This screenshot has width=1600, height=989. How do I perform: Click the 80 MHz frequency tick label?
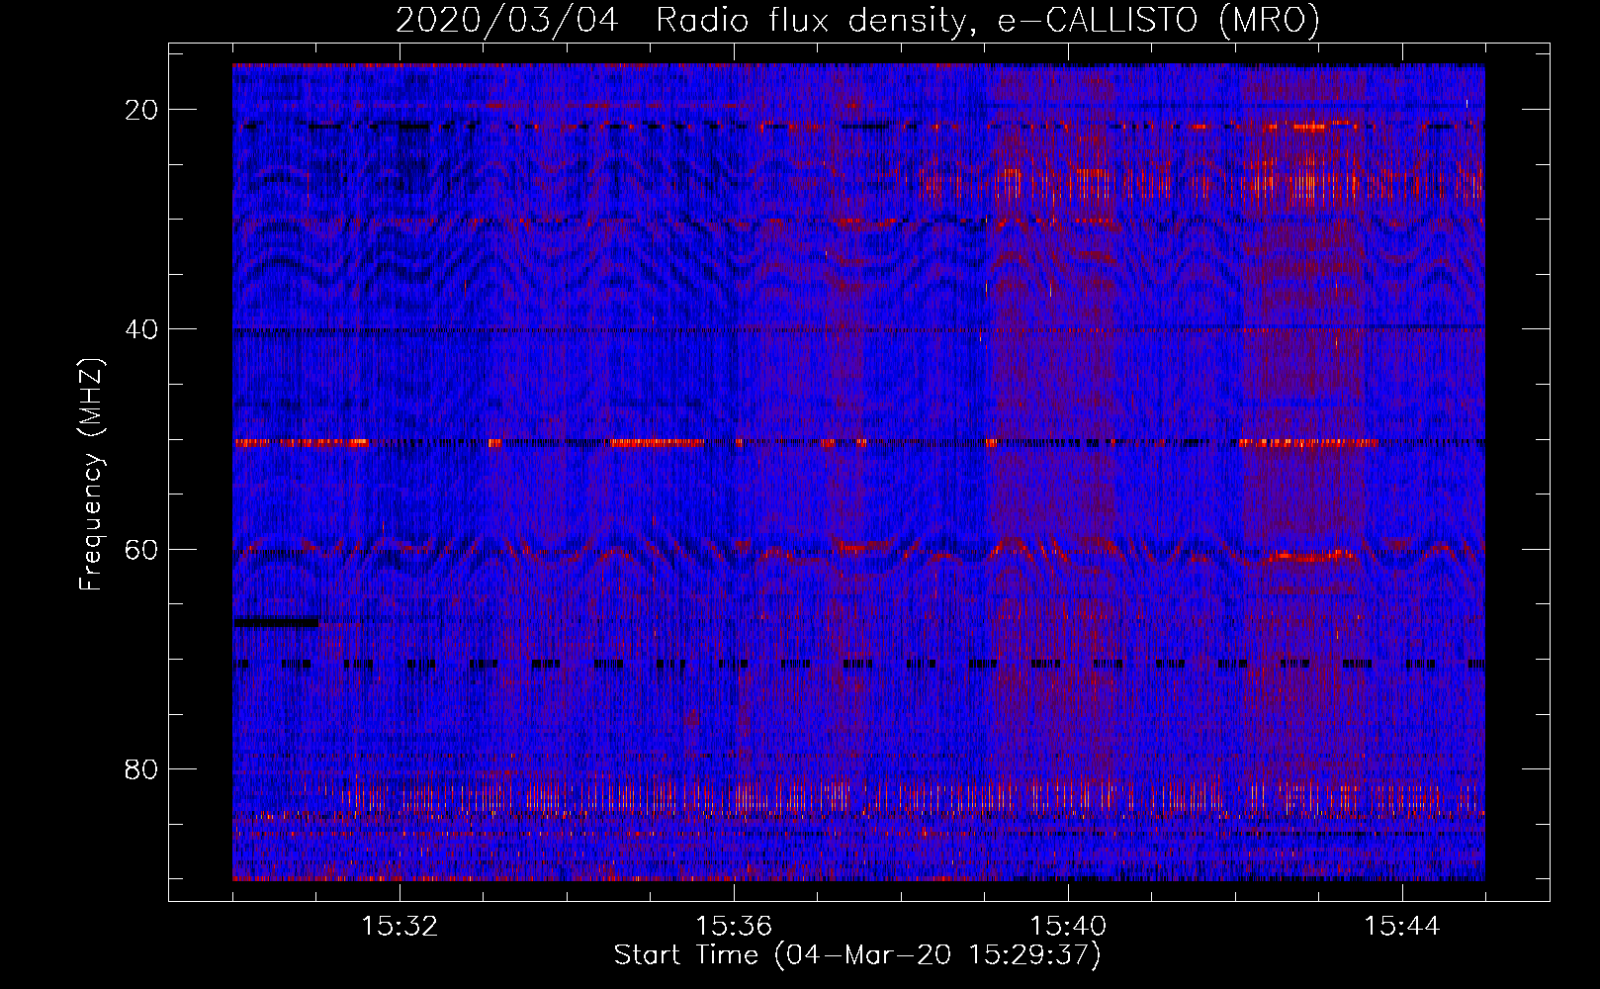click(x=142, y=769)
